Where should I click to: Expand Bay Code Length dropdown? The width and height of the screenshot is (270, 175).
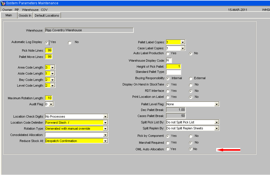(53, 80)
